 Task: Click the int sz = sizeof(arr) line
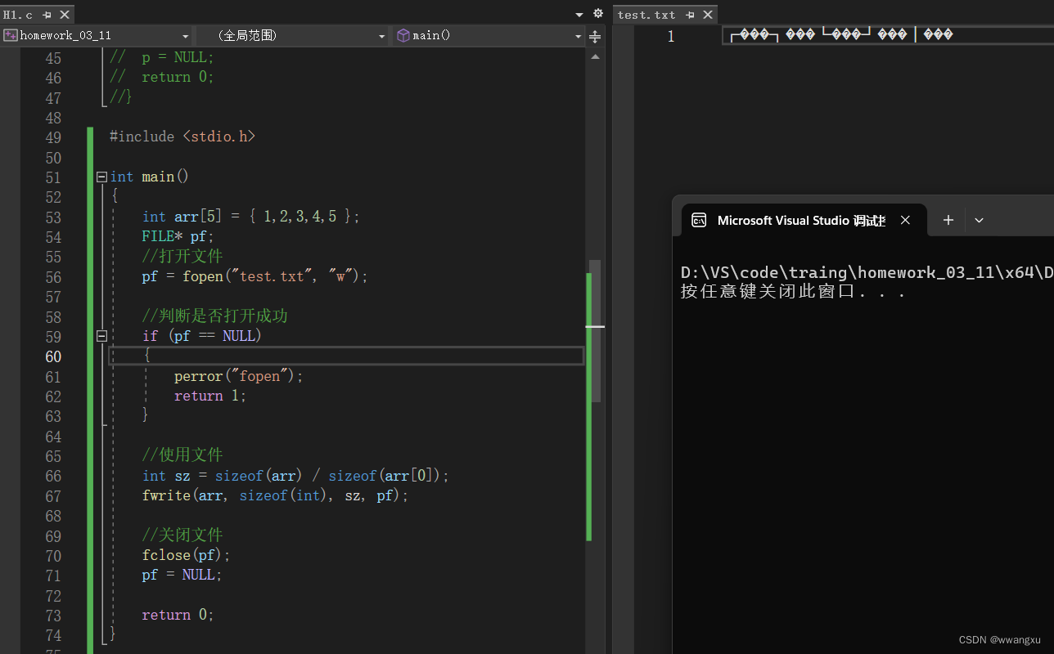(x=295, y=476)
